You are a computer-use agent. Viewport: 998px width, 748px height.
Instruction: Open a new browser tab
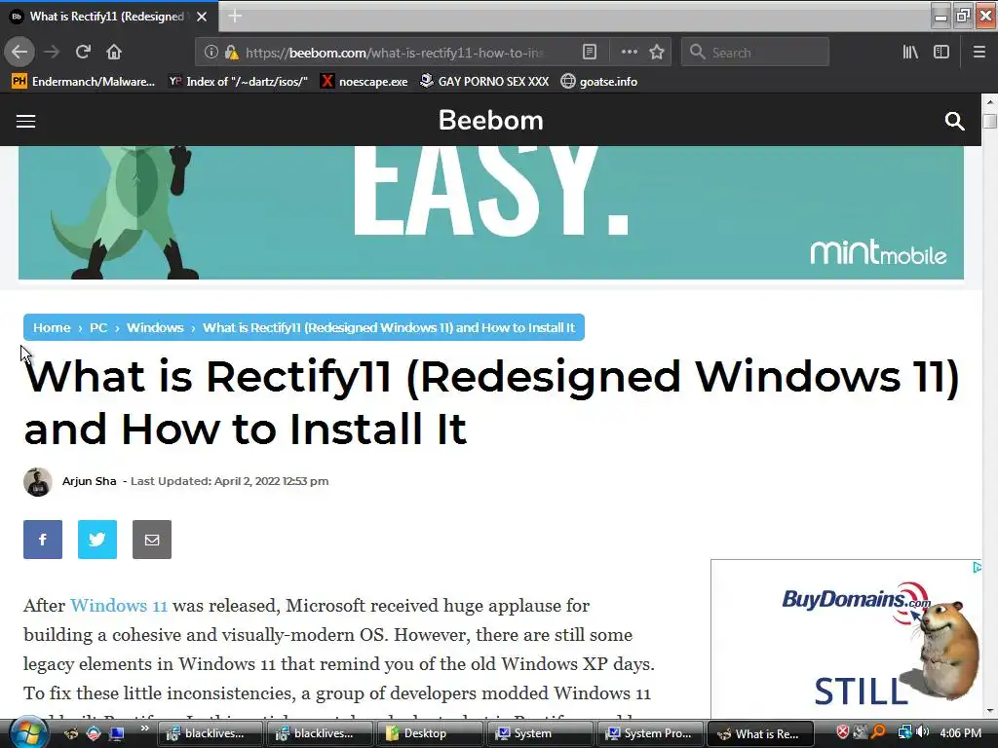tap(235, 17)
